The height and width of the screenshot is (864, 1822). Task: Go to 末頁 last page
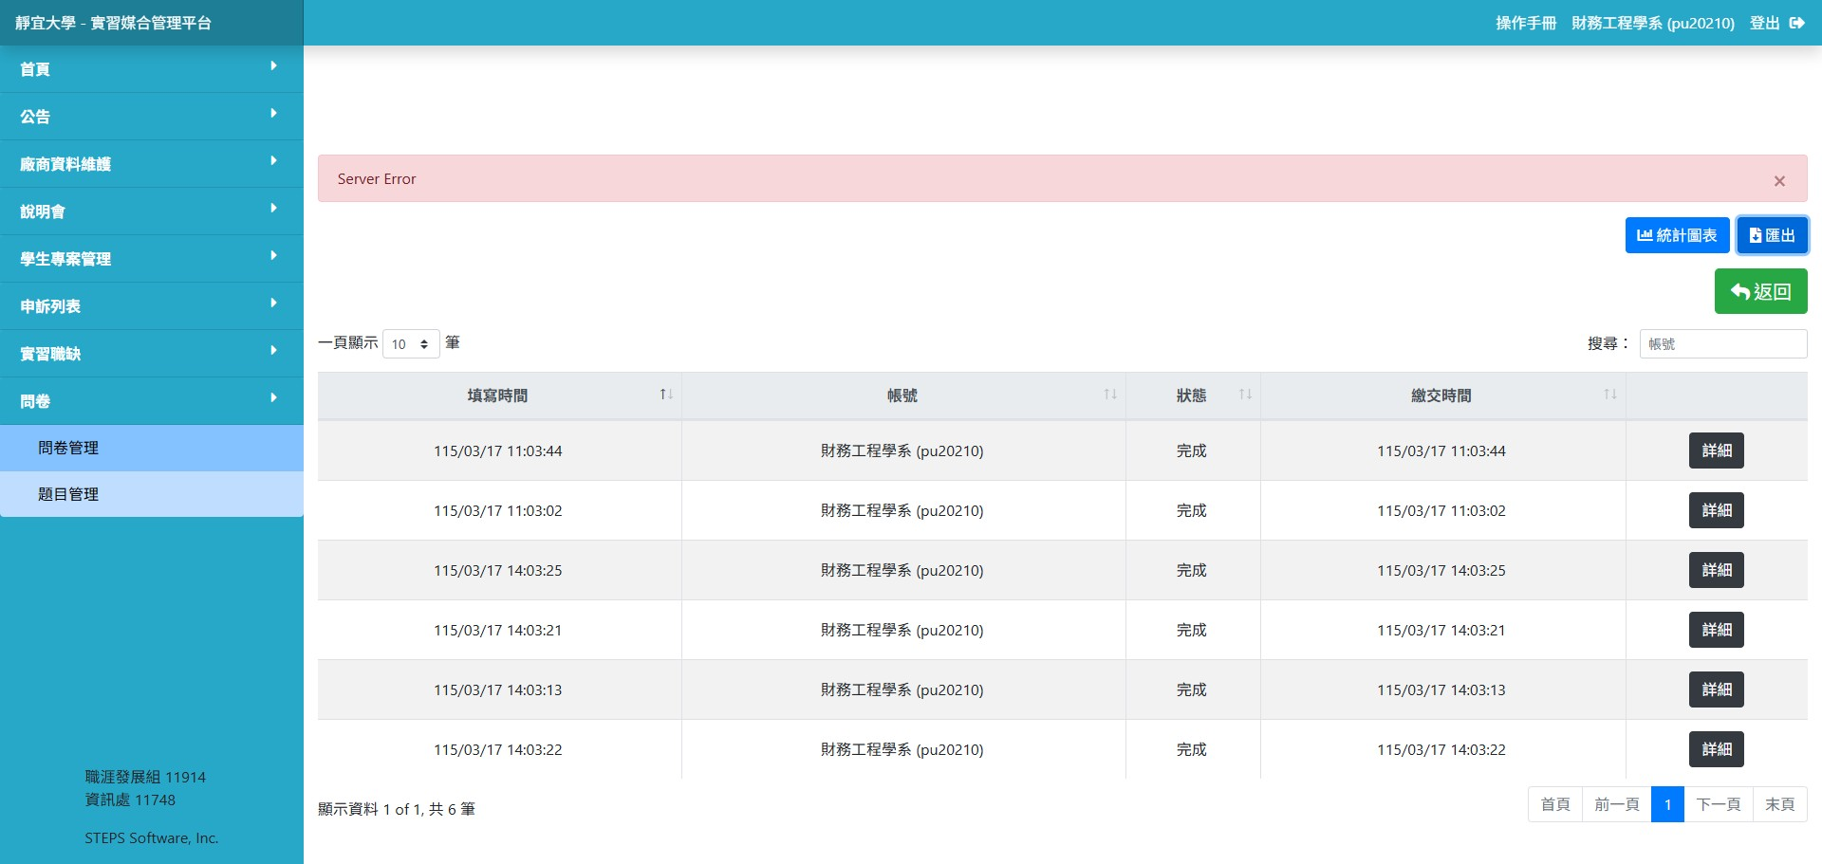point(1780,804)
